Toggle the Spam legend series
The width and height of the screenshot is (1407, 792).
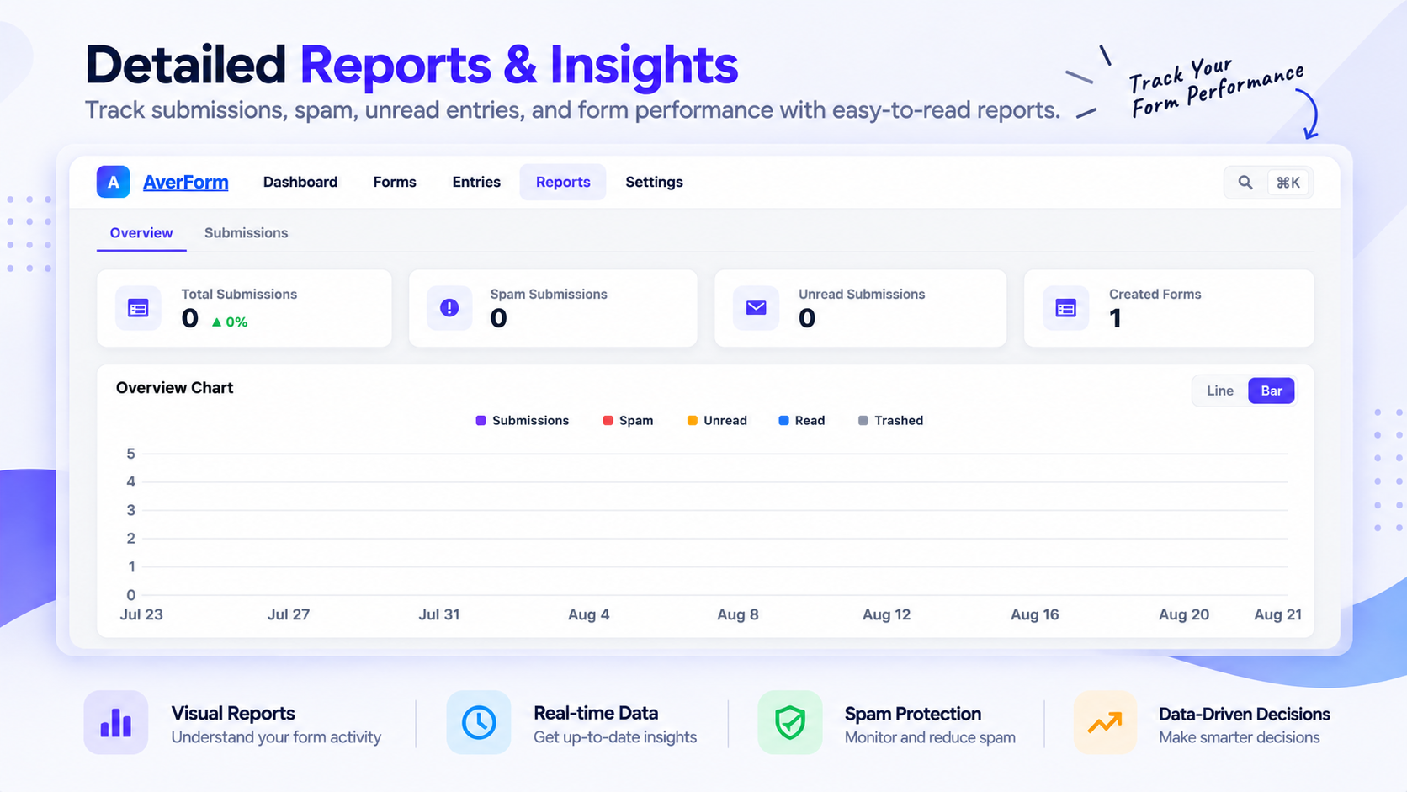point(628,421)
